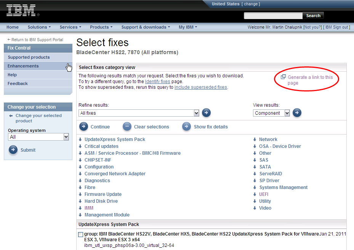Screen dimensions: 354x250
Task: Click the down arrow beside Firmware Update
Action: pos(80,194)
